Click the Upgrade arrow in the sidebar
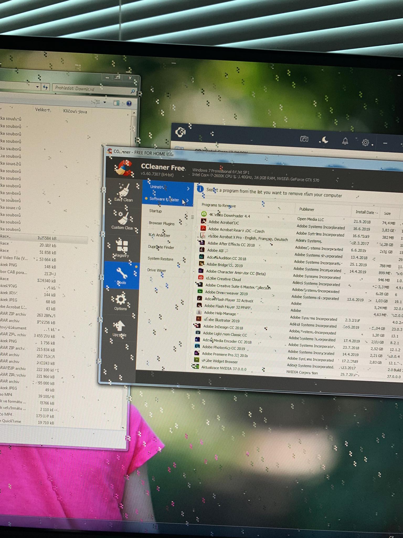 [x=120, y=329]
